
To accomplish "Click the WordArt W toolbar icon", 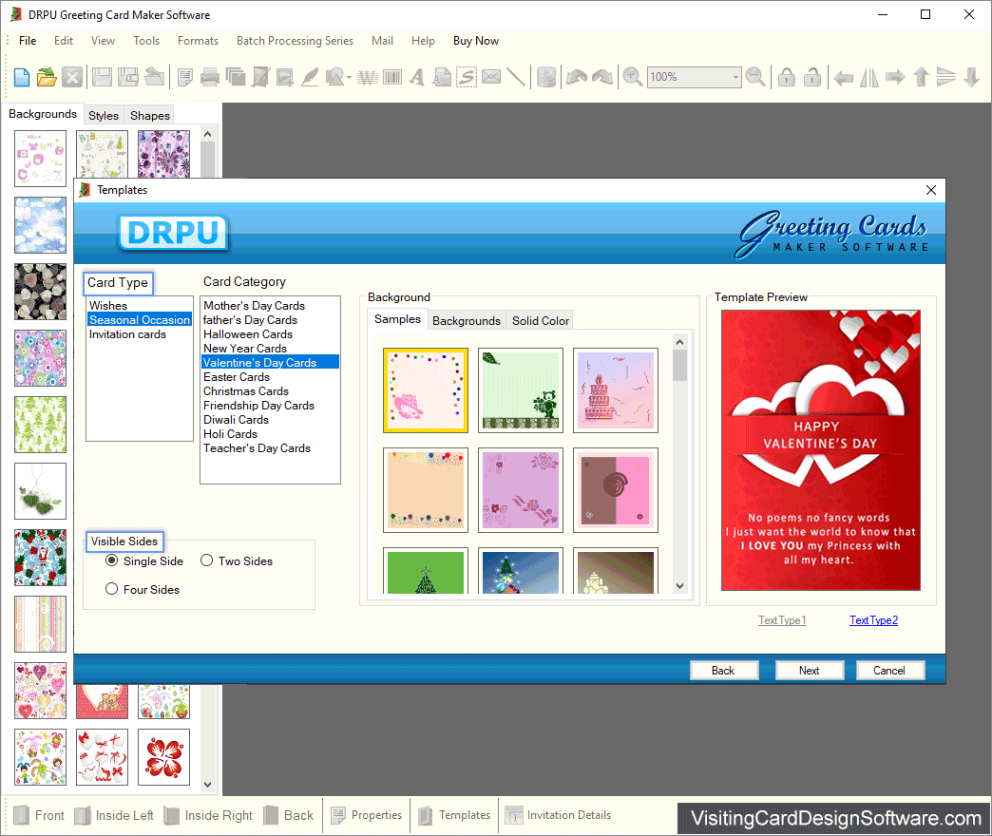I will pyautogui.click(x=367, y=77).
